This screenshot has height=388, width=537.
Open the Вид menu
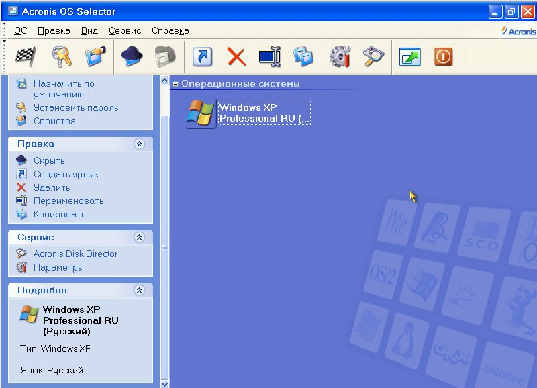89,31
